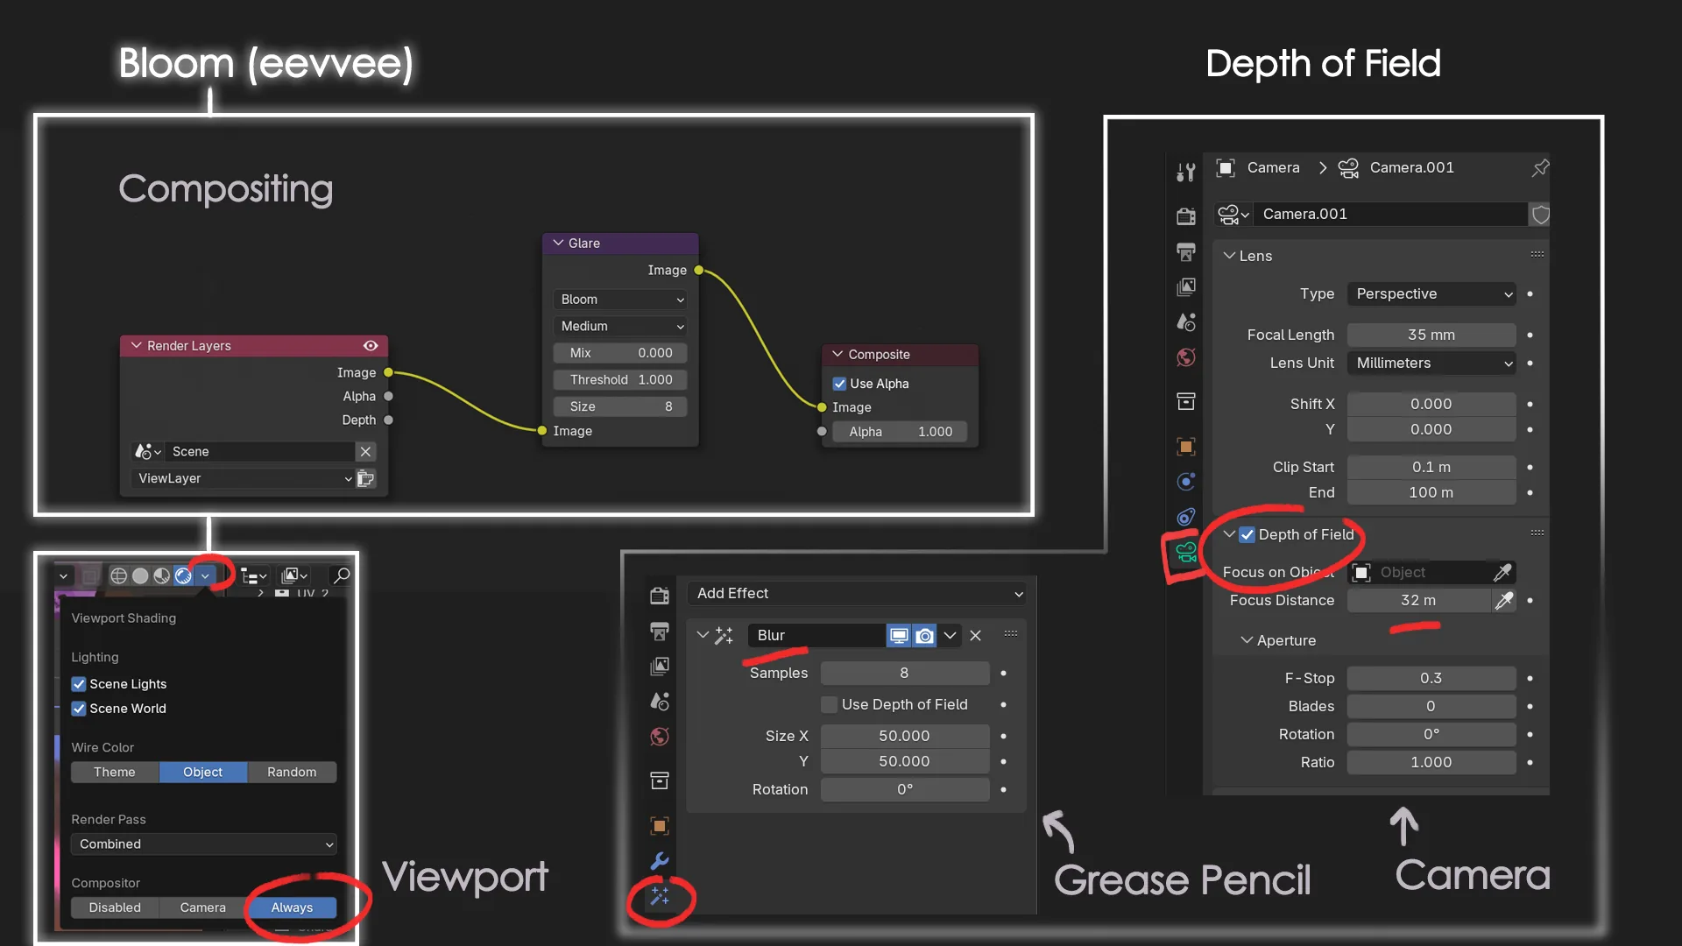Click the Focal Length 35 mm field

tap(1431, 335)
